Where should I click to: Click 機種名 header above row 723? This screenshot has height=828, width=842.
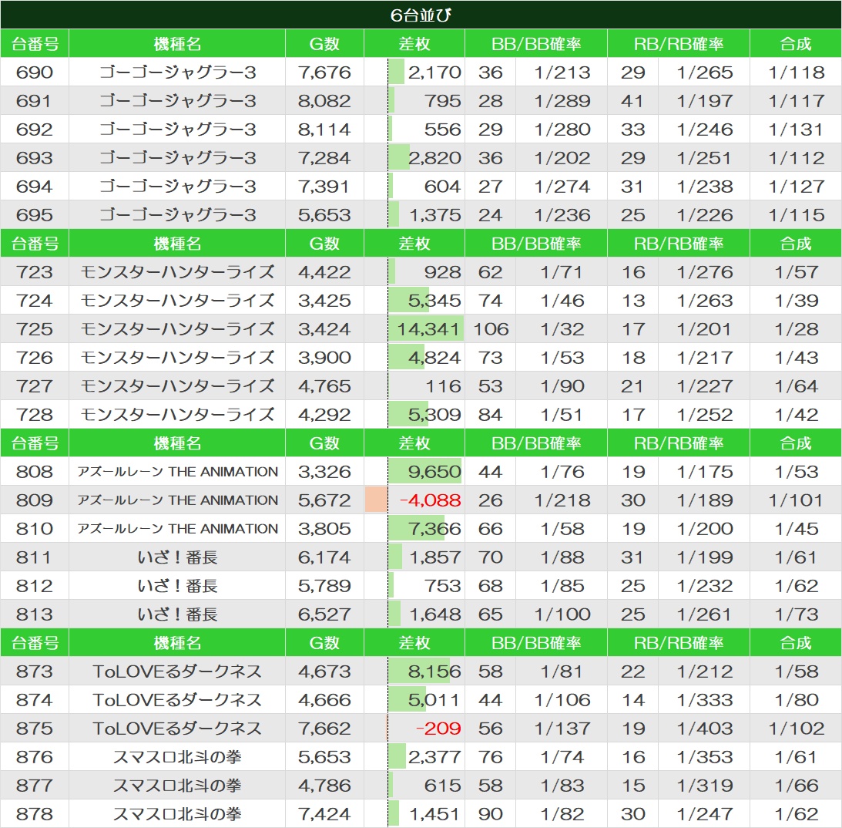177,243
